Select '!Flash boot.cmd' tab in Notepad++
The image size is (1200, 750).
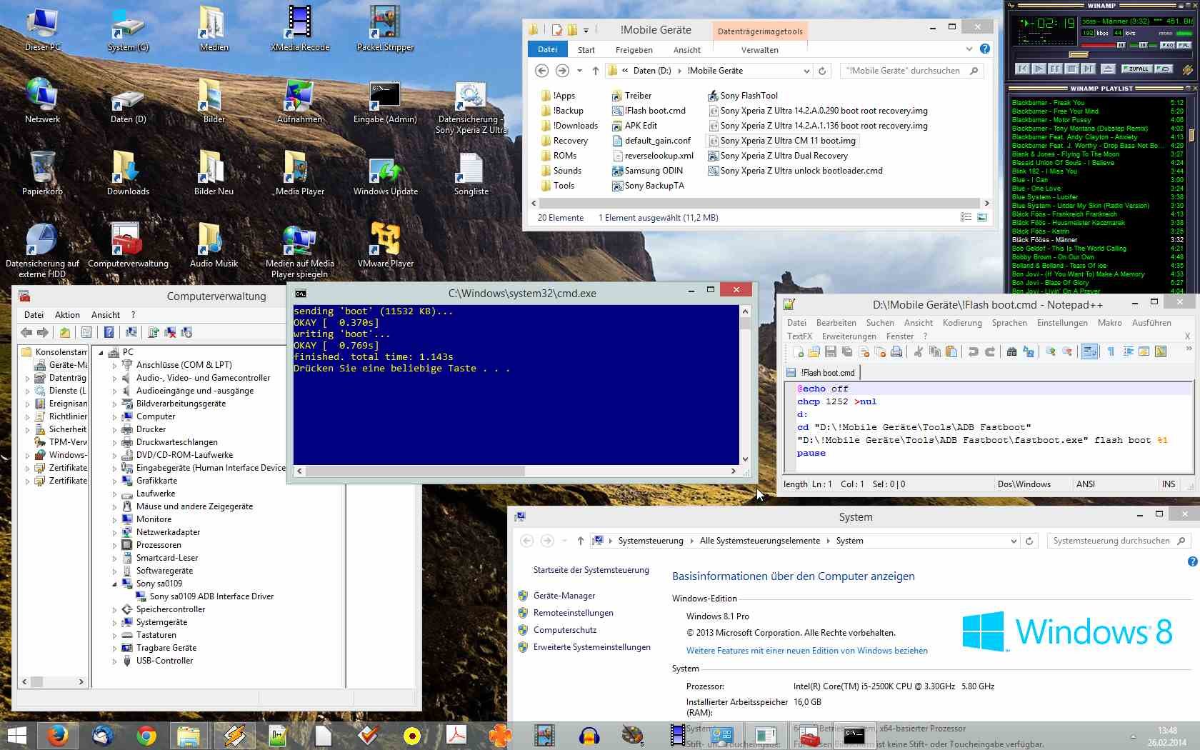click(x=822, y=373)
